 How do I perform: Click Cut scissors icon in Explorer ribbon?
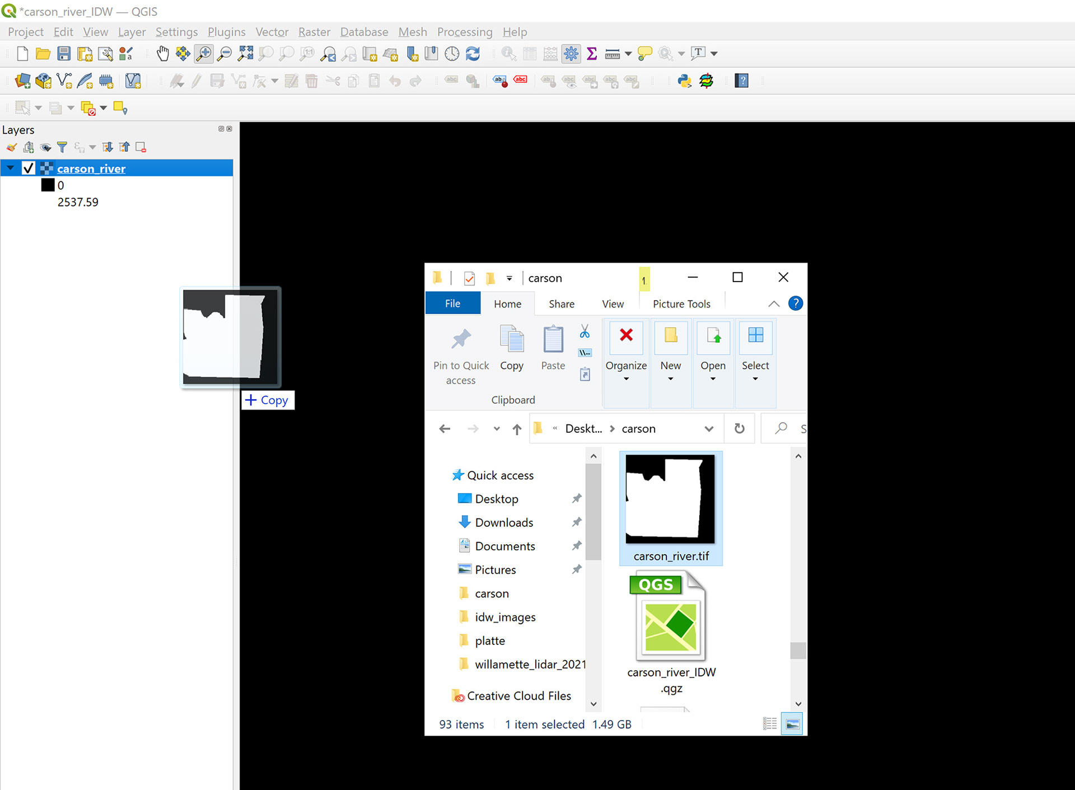click(585, 331)
